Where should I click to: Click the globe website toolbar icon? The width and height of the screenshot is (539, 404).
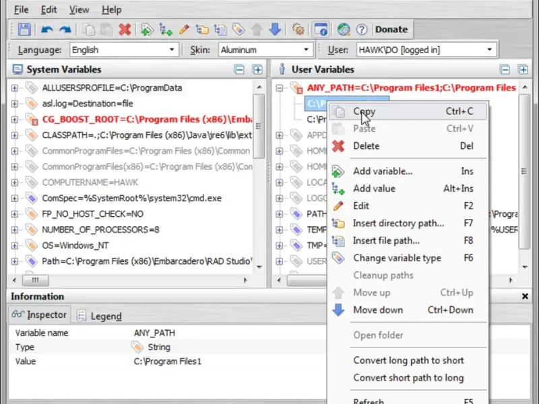pyautogui.click(x=343, y=30)
